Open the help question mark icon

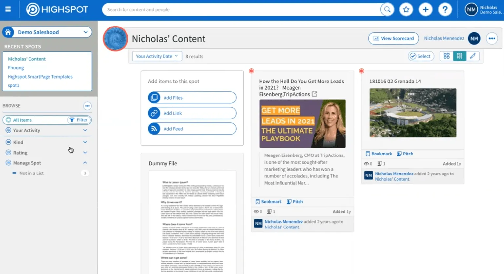coord(445,9)
